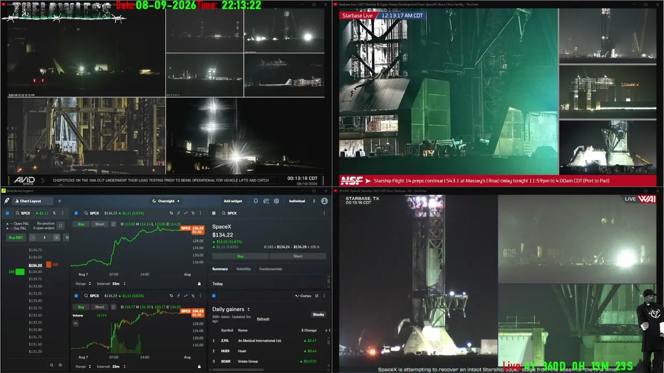Image resolution: width=664 pixels, height=373 pixels.
Task: Click Buy on the upper SPCX chart
Action: [81, 224]
